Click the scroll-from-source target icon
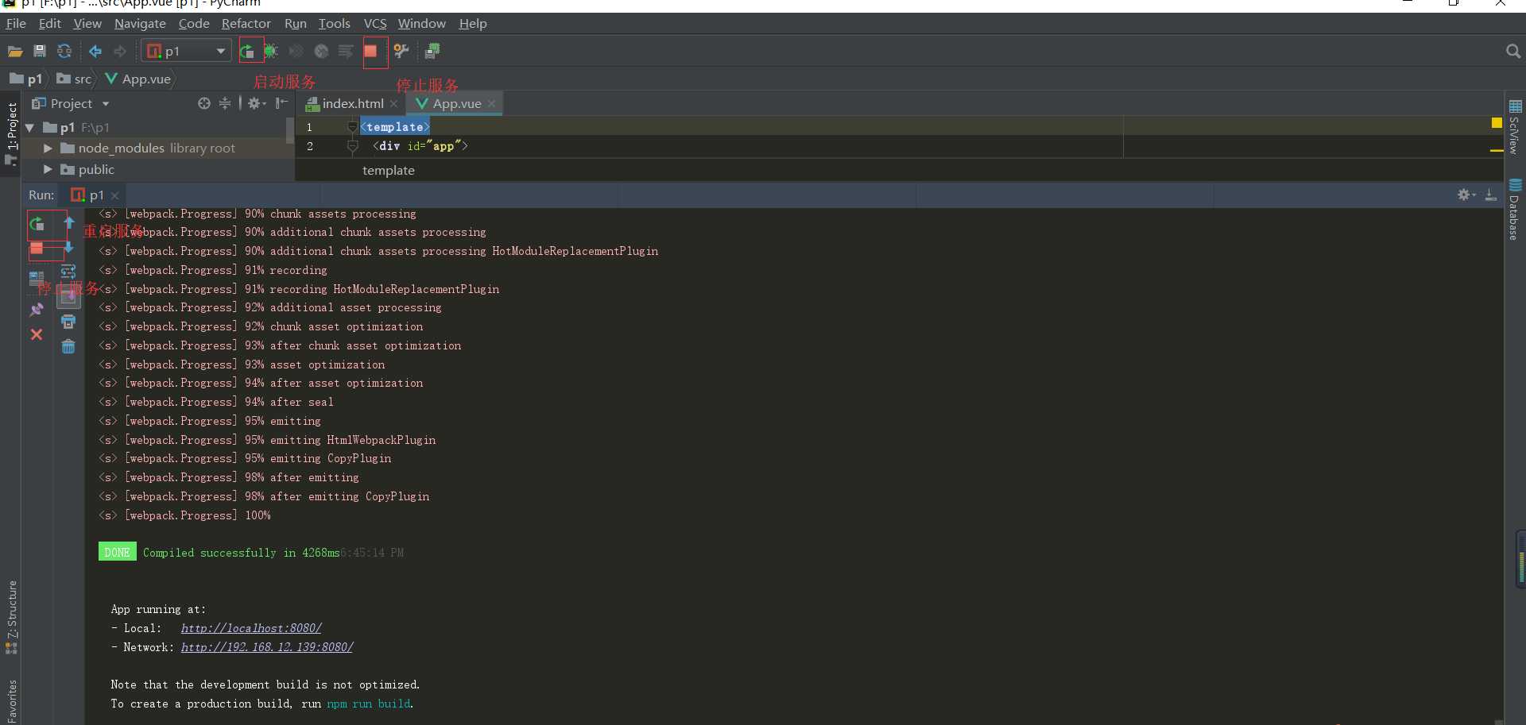This screenshot has height=725, width=1526. pyautogui.click(x=204, y=103)
